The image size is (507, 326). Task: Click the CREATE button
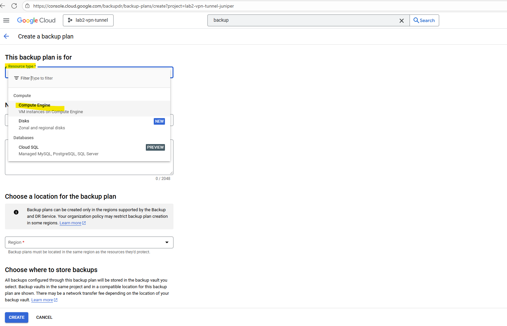16,317
